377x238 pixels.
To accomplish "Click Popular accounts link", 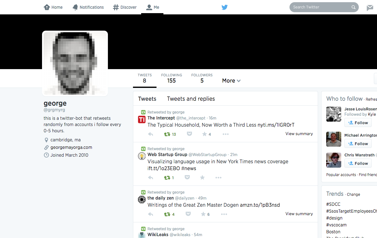I will tap(341, 175).
